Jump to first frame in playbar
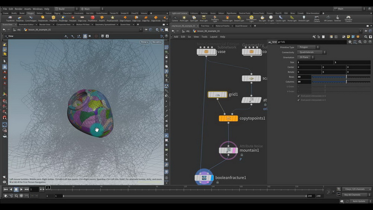This screenshot has height=210, width=373. [6, 189]
